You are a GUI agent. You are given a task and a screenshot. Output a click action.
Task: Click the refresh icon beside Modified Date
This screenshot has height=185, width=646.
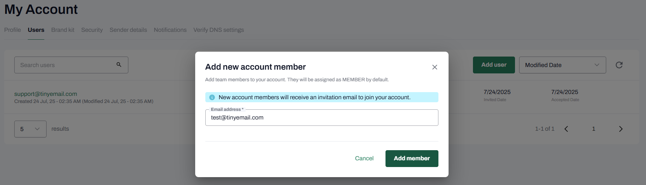(619, 65)
